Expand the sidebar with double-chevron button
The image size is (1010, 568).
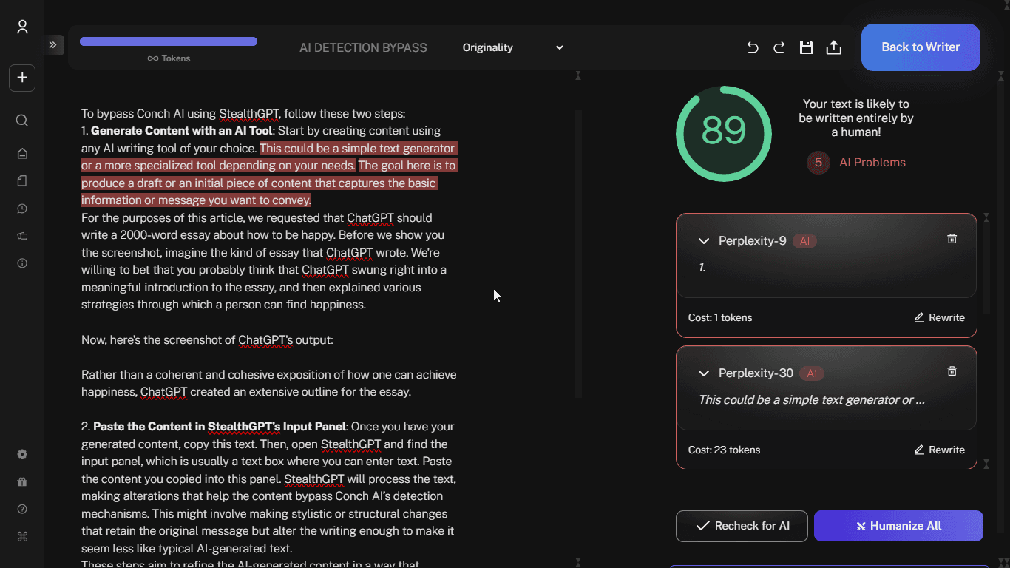(53, 45)
